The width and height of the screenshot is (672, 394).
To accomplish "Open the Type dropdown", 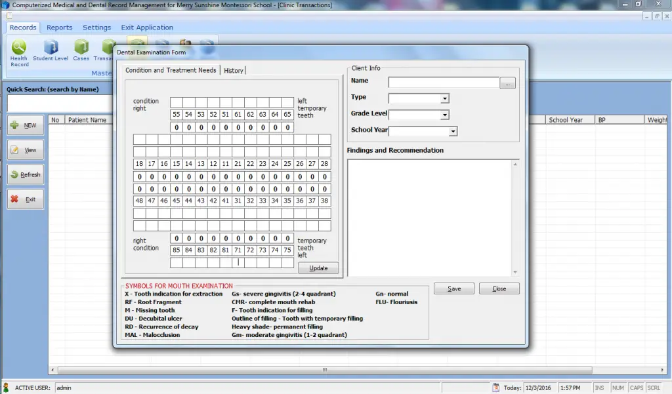I will click(444, 97).
